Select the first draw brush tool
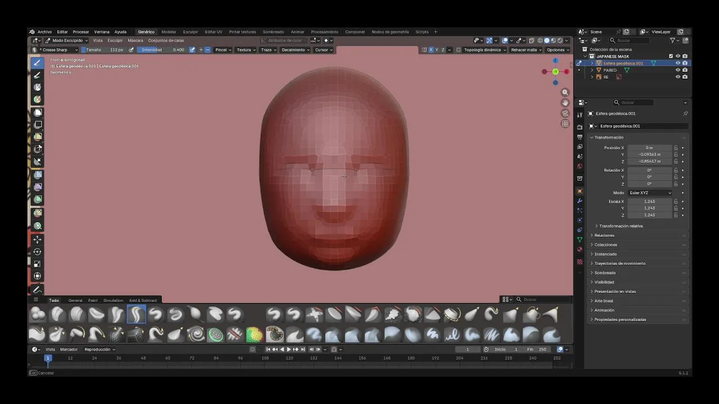The height and width of the screenshot is (404, 719). click(38, 63)
